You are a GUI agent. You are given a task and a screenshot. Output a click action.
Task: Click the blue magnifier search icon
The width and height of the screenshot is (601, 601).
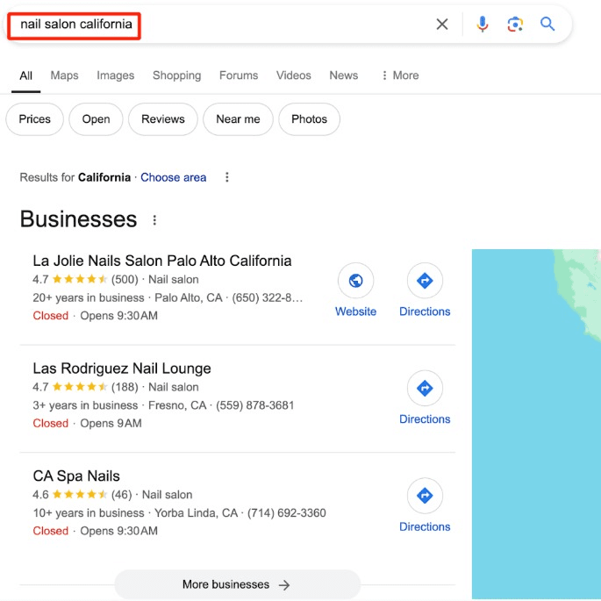click(x=547, y=25)
